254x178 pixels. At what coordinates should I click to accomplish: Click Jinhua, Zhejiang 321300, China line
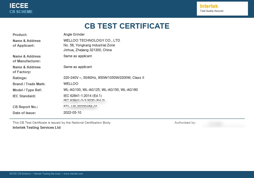click(88, 50)
